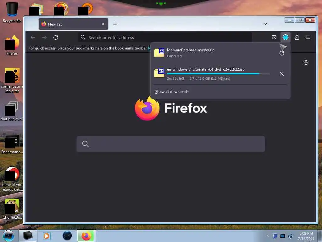The image size is (322, 242).
Task: Open new tab personalize gear icon
Action: coord(306,62)
